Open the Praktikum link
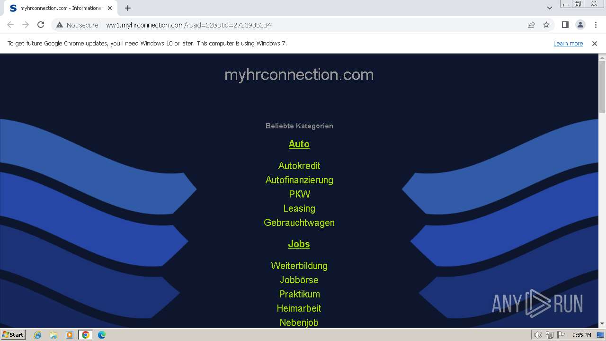606x341 pixels. (299, 294)
